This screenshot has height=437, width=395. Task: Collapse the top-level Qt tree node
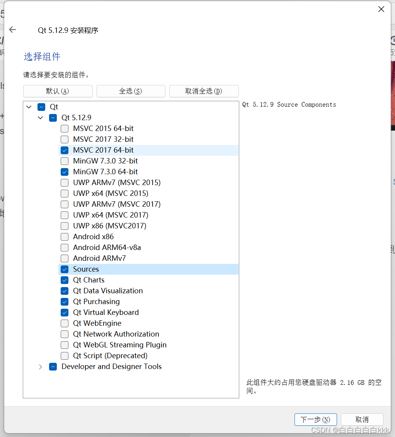(x=29, y=107)
